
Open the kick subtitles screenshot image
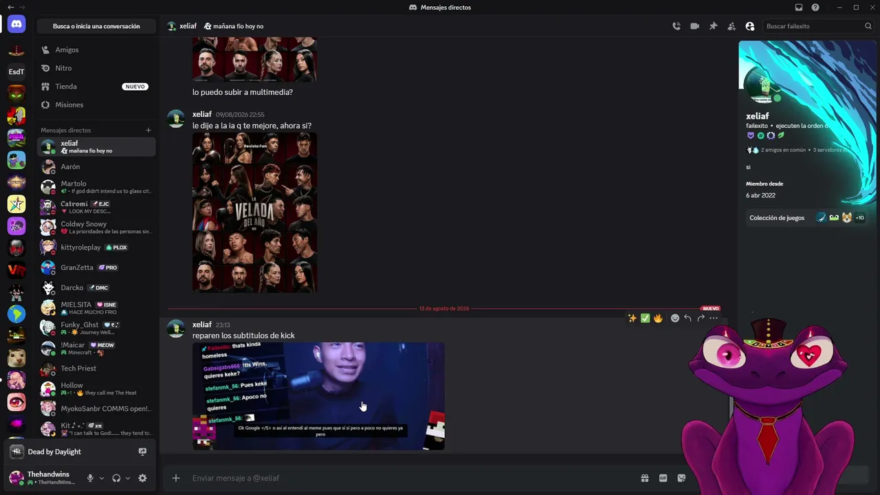point(318,396)
